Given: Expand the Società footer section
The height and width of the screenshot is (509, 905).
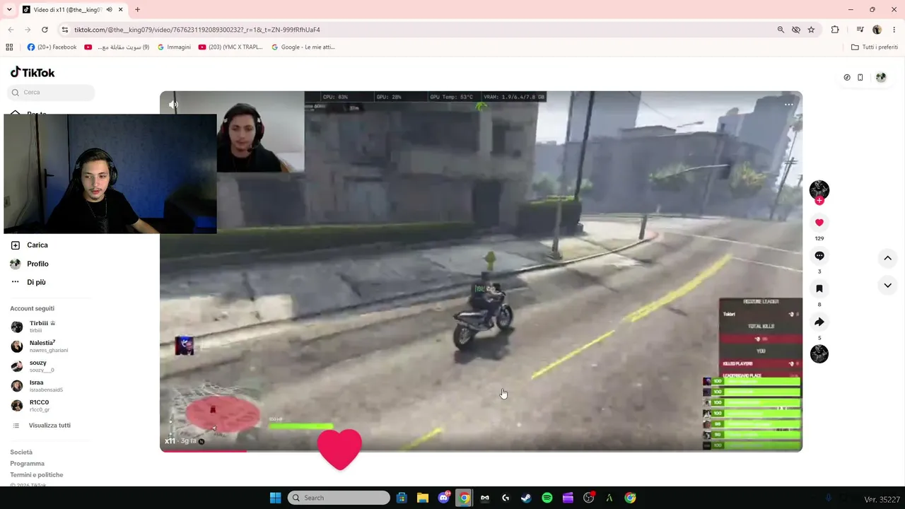Looking at the screenshot, I should [x=21, y=452].
